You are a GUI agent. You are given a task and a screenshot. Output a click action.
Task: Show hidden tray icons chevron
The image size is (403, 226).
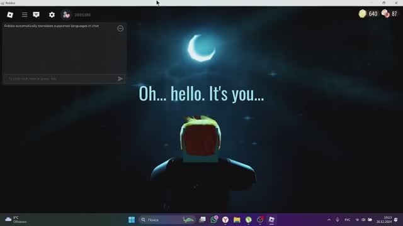click(x=329, y=220)
